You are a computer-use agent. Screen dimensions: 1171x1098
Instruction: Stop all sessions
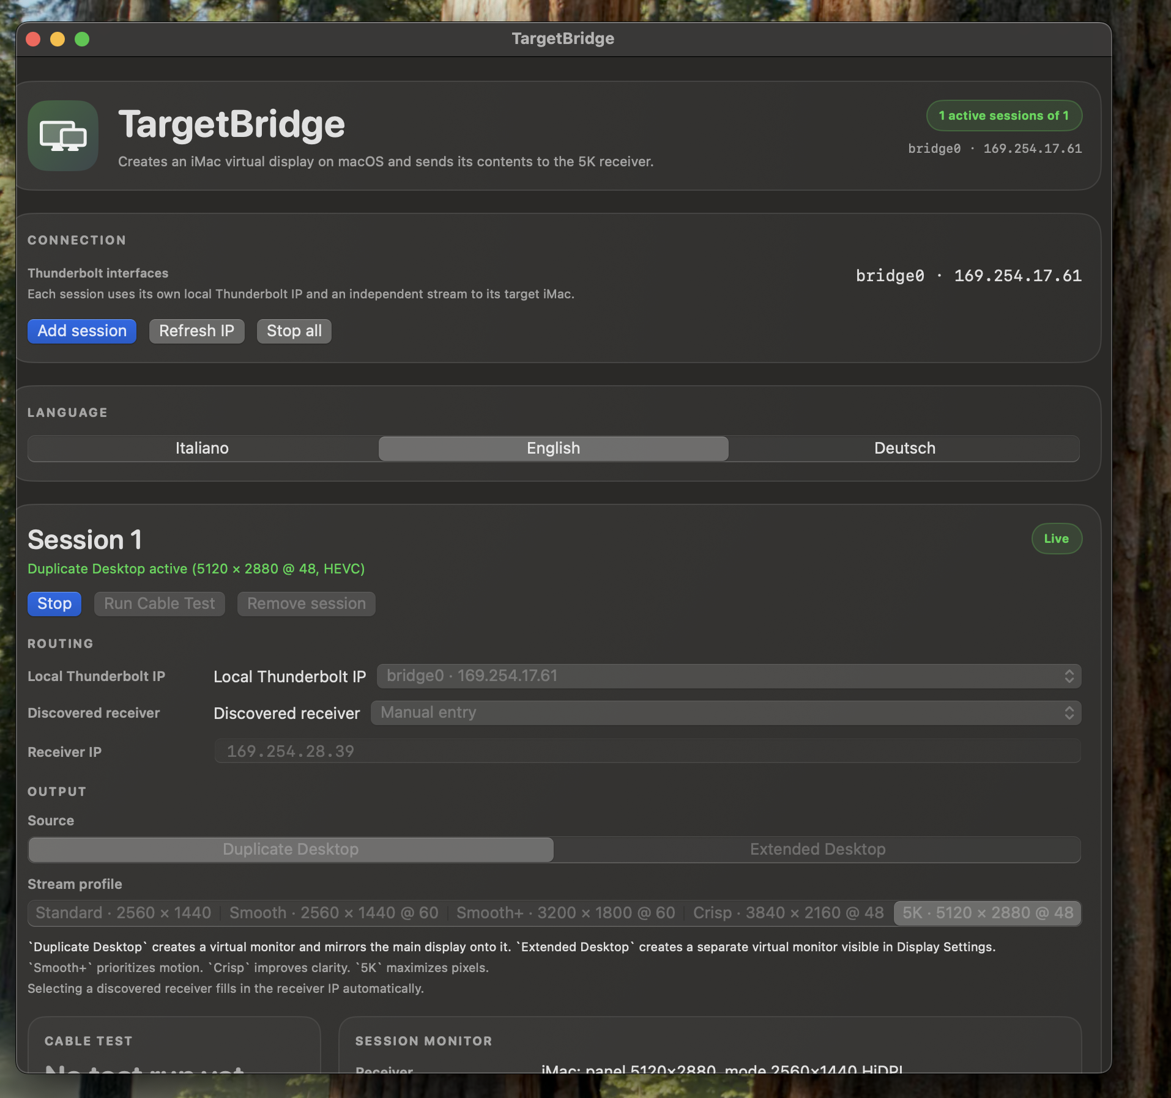(x=294, y=331)
